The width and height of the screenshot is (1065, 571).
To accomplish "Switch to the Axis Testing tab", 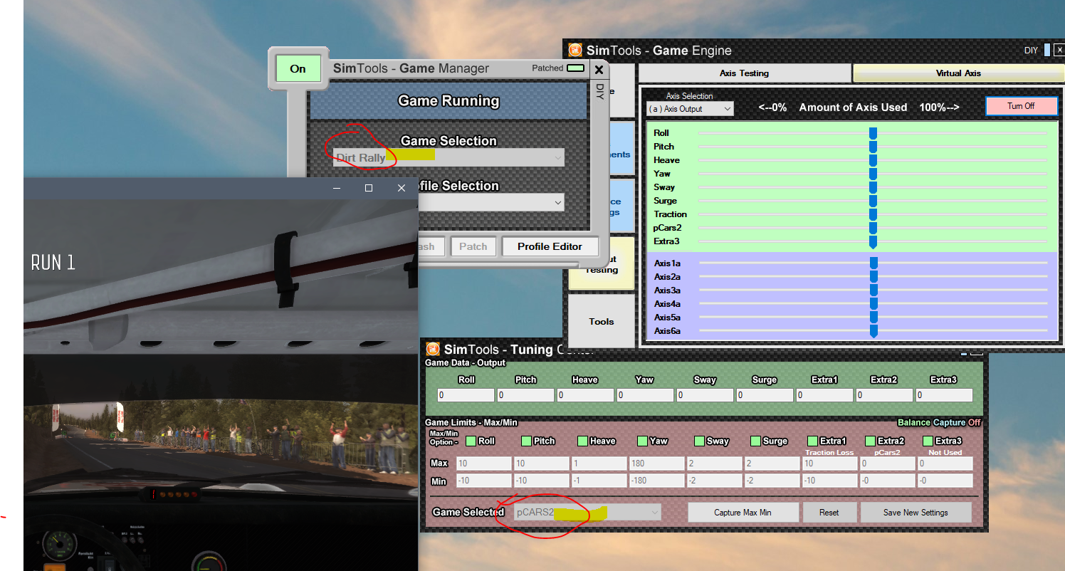I will point(745,73).
